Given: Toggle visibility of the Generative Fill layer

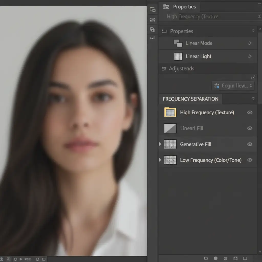Looking at the screenshot, I should pos(250,144).
